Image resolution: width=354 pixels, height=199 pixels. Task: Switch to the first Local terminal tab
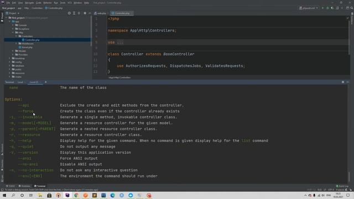20,82
